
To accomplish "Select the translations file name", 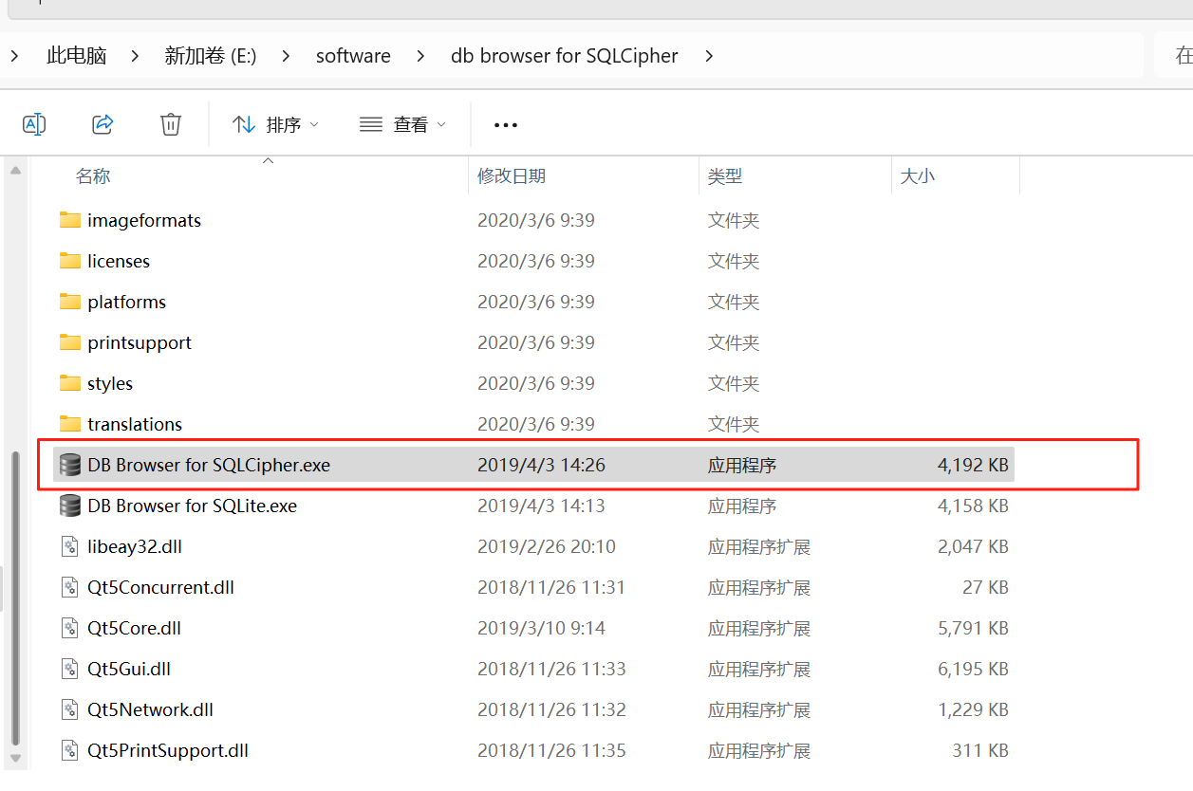I will [135, 424].
